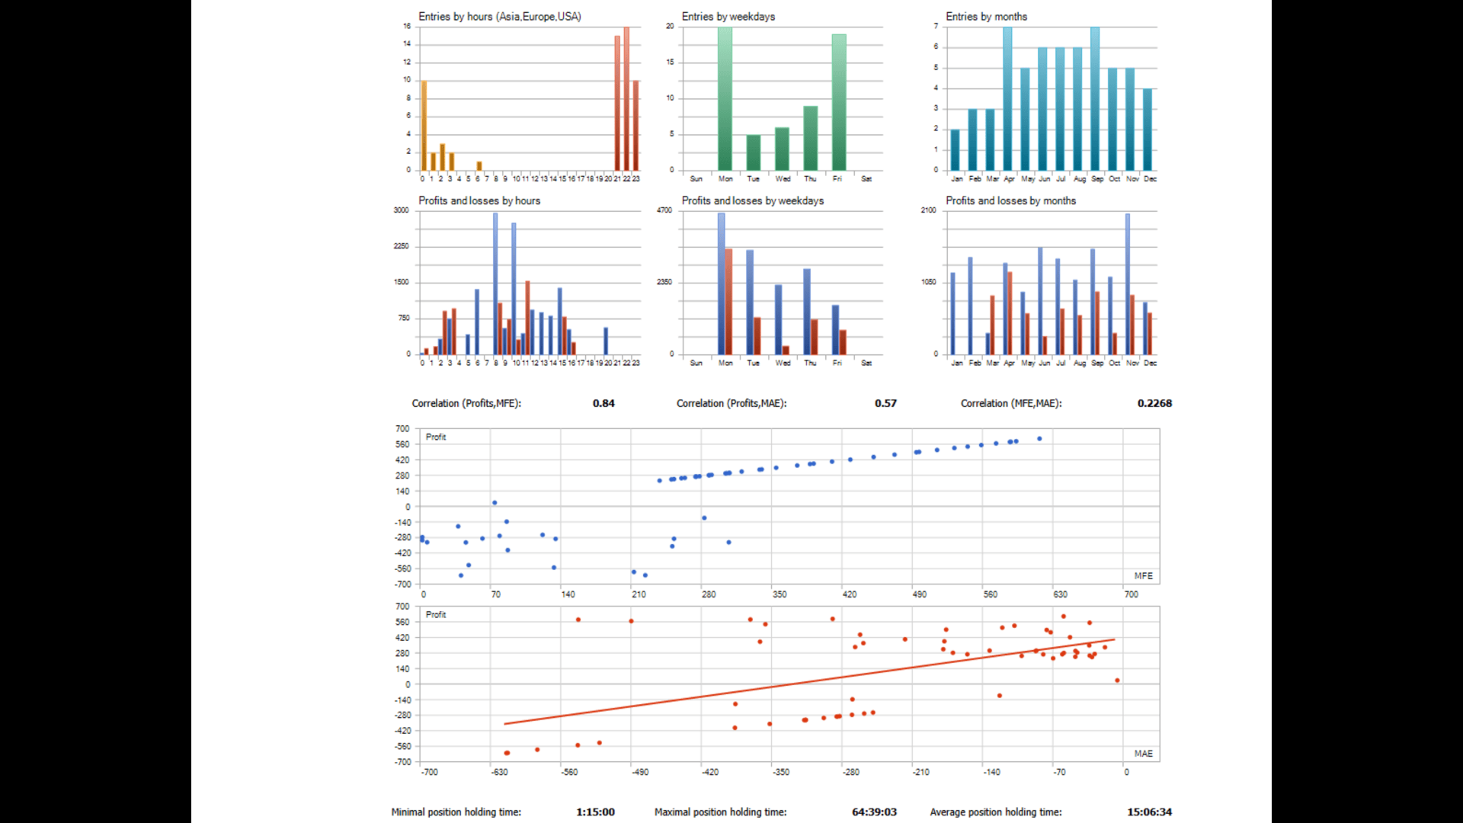This screenshot has width=1463, height=823.
Task: Click the average holding time value 15:06:34
Action: click(1149, 812)
